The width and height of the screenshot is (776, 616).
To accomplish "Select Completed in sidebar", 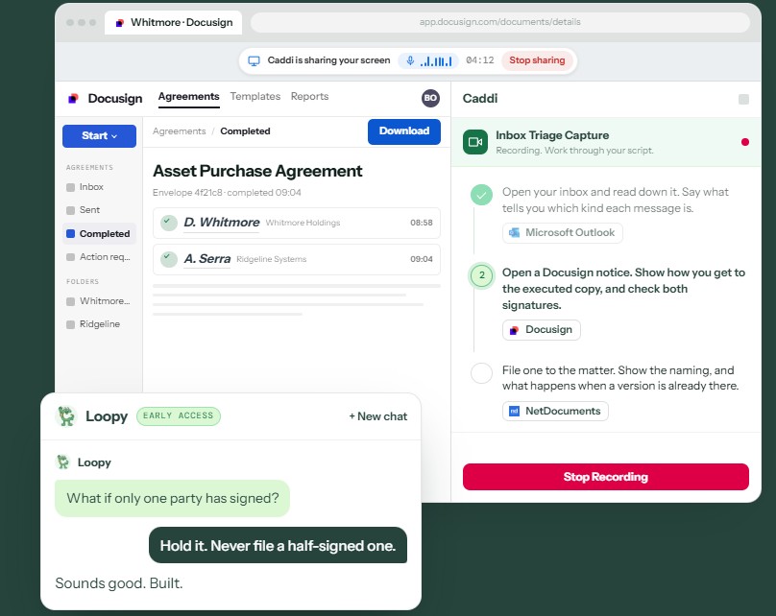I will pos(99,233).
